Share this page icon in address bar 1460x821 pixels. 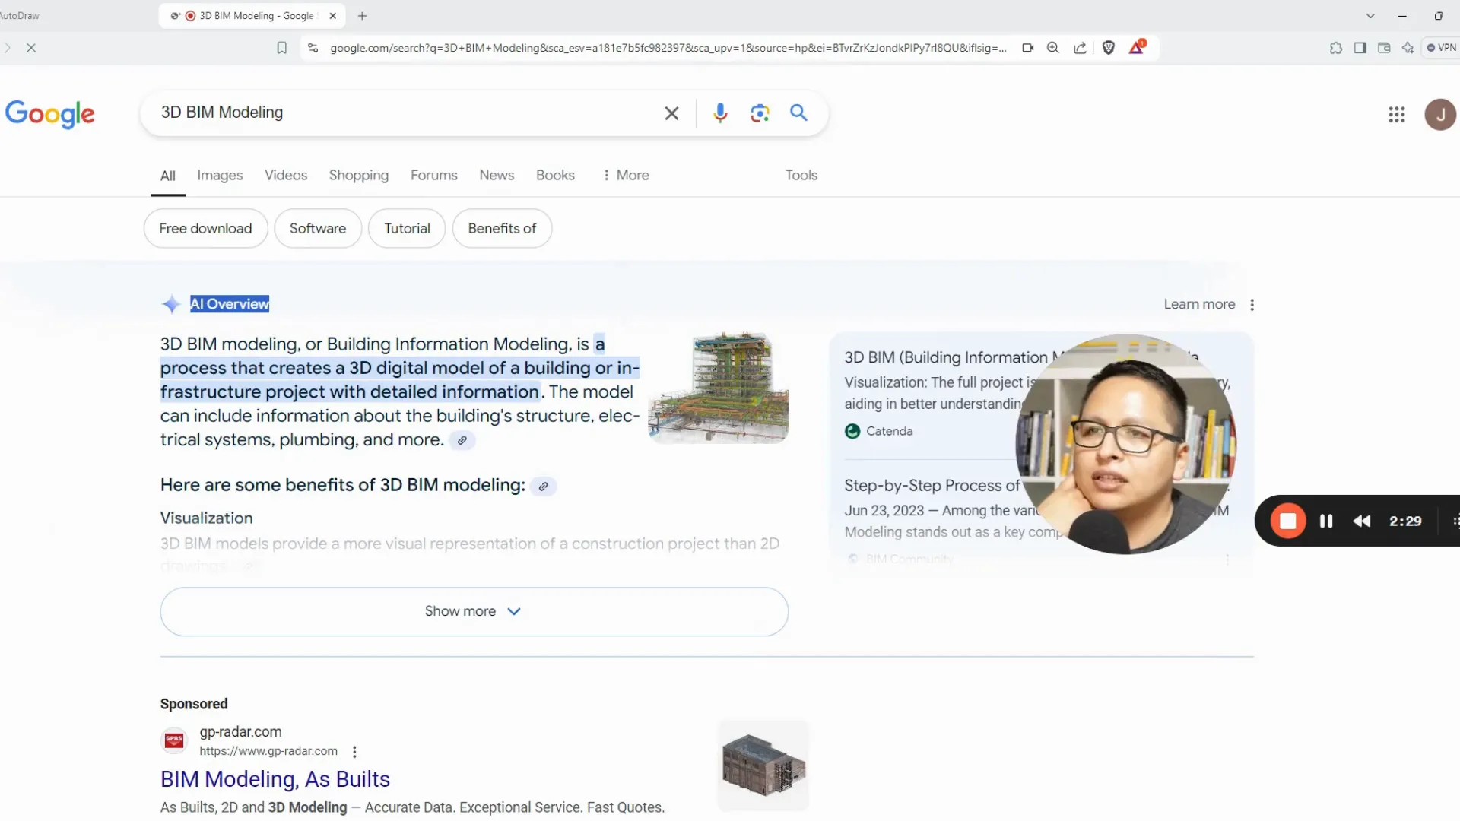1080,48
